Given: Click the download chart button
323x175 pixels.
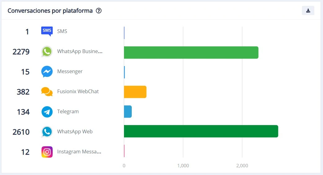Looking at the screenshot, I should [308, 11].
